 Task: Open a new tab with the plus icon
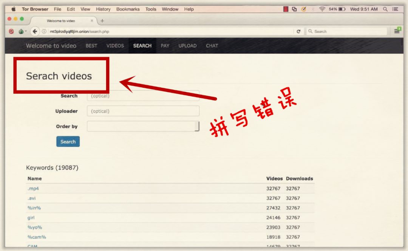pos(102,21)
